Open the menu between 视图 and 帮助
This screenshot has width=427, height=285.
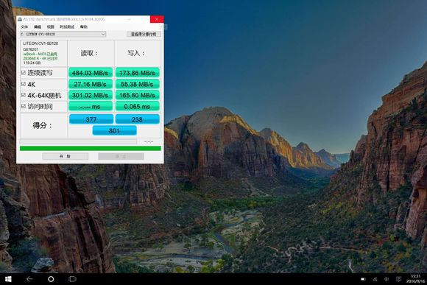pos(67,27)
